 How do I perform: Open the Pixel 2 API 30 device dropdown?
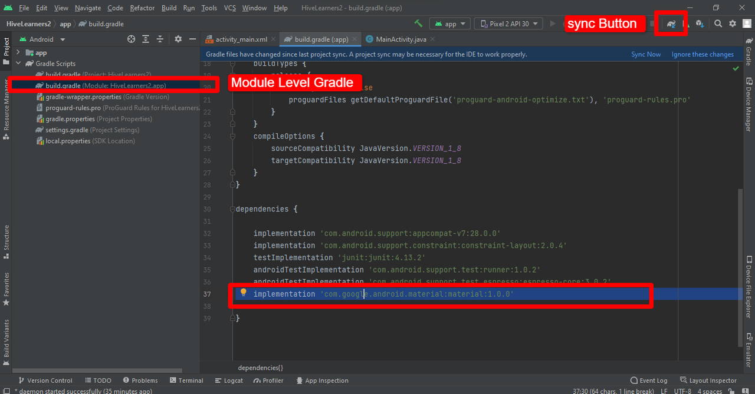point(508,24)
